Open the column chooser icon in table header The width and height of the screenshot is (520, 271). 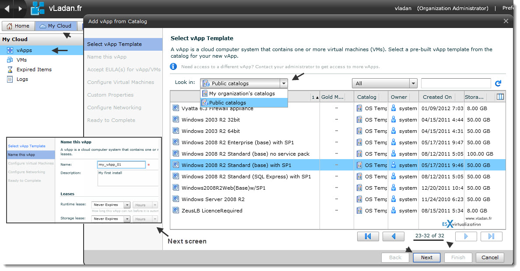[x=500, y=97]
